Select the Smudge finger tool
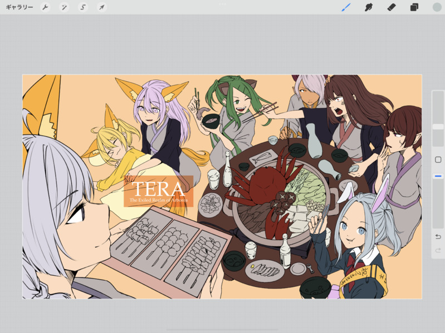445x333 pixels. [x=368, y=7]
